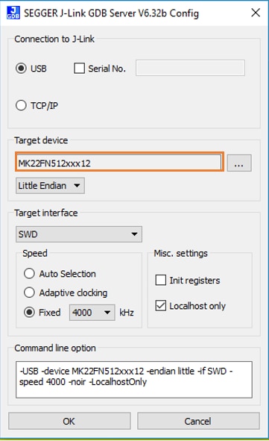The height and width of the screenshot is (441, 269).
Task: Enable the Serial No. checkbox
Action: coord(79,68)
